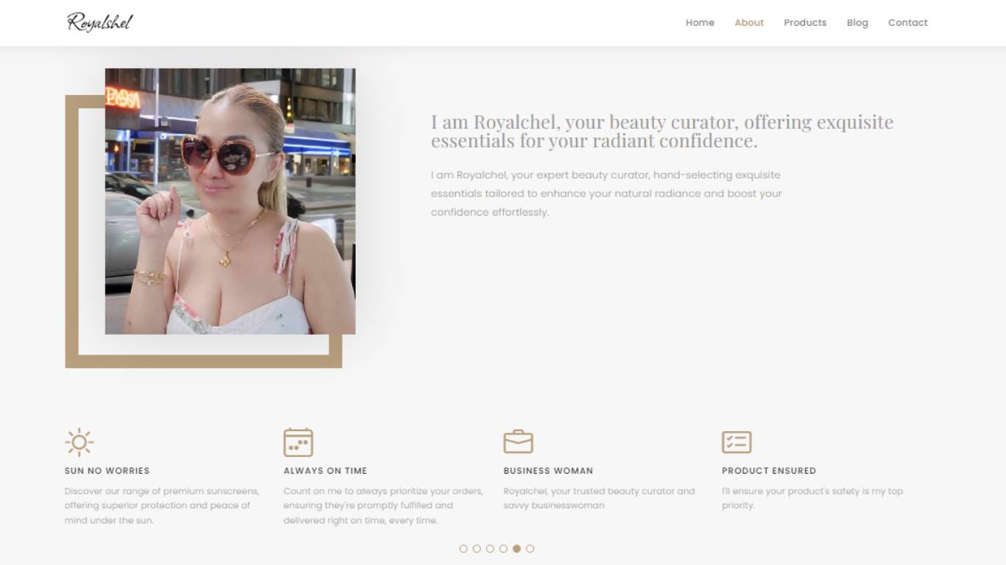Screen dimensions: 1006x565
Task: Select the third carousel dot
Action: pos(490,548)
